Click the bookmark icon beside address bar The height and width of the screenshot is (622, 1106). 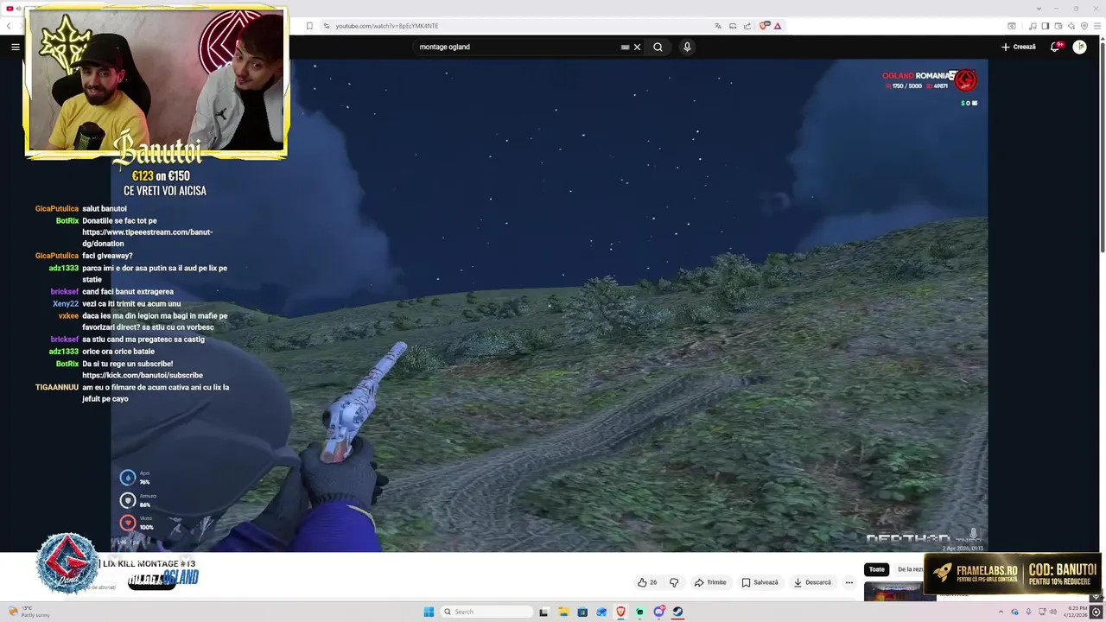click(309, 26)
